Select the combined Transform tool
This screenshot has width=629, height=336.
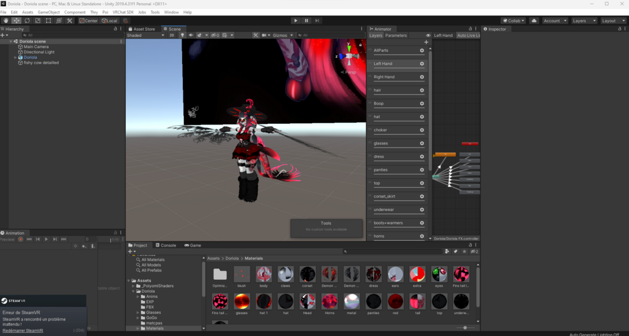tap(59, 21)
